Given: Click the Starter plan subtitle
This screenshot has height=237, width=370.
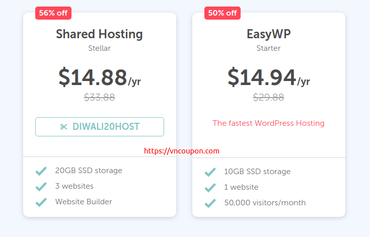Looking at the screenshot, I should pyautogui.click(x=268, y=48).
